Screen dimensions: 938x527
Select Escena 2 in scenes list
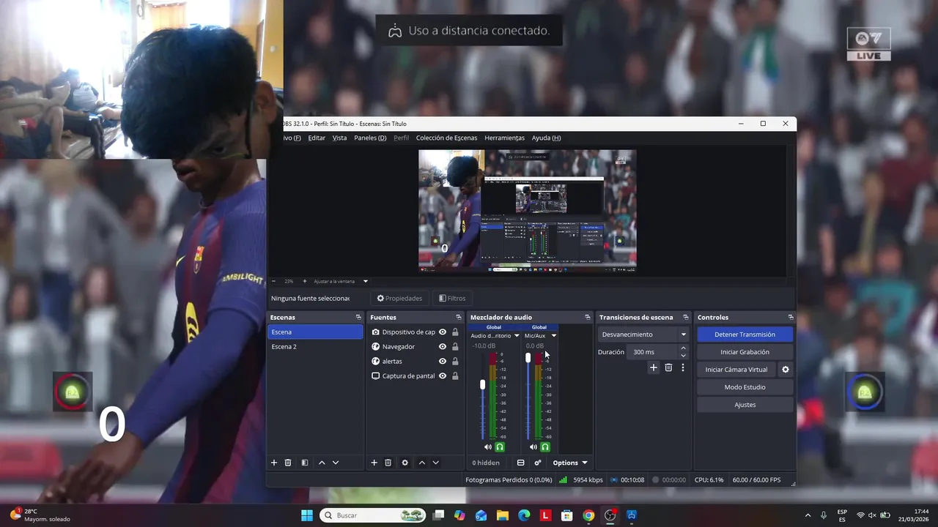point(315,346)
